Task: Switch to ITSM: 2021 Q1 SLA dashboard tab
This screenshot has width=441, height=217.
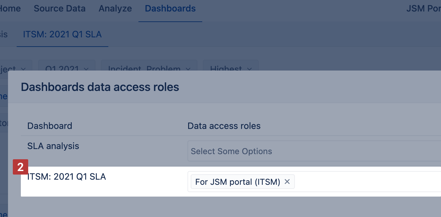Action: tap(62, 34)
